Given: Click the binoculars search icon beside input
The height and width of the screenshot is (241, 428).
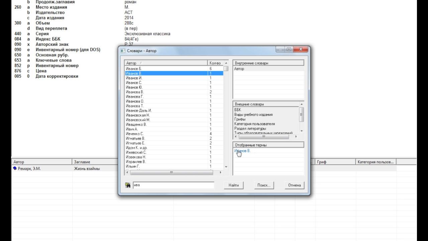Looking at the screenshot, I should 128,185.
